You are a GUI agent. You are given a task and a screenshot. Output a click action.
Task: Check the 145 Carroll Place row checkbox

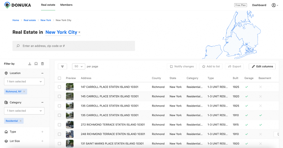coord(59,96)
